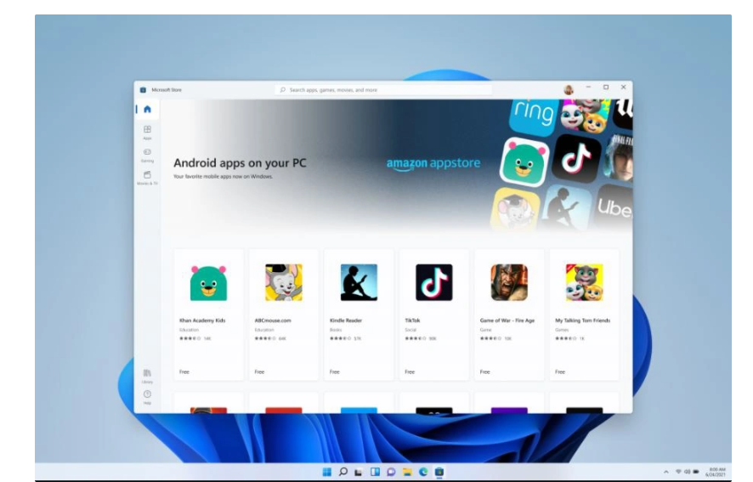Click the magnifier icon in search box

pyautogui.click(x=283, y=90)
